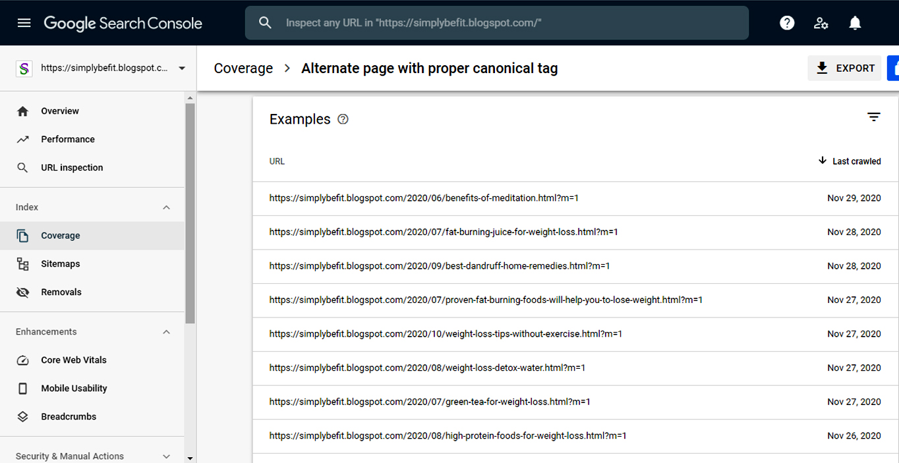Screen dimensions: 899x463
Task: Click the Removals crossed-eye icon
Action: [x=22, y=292]
